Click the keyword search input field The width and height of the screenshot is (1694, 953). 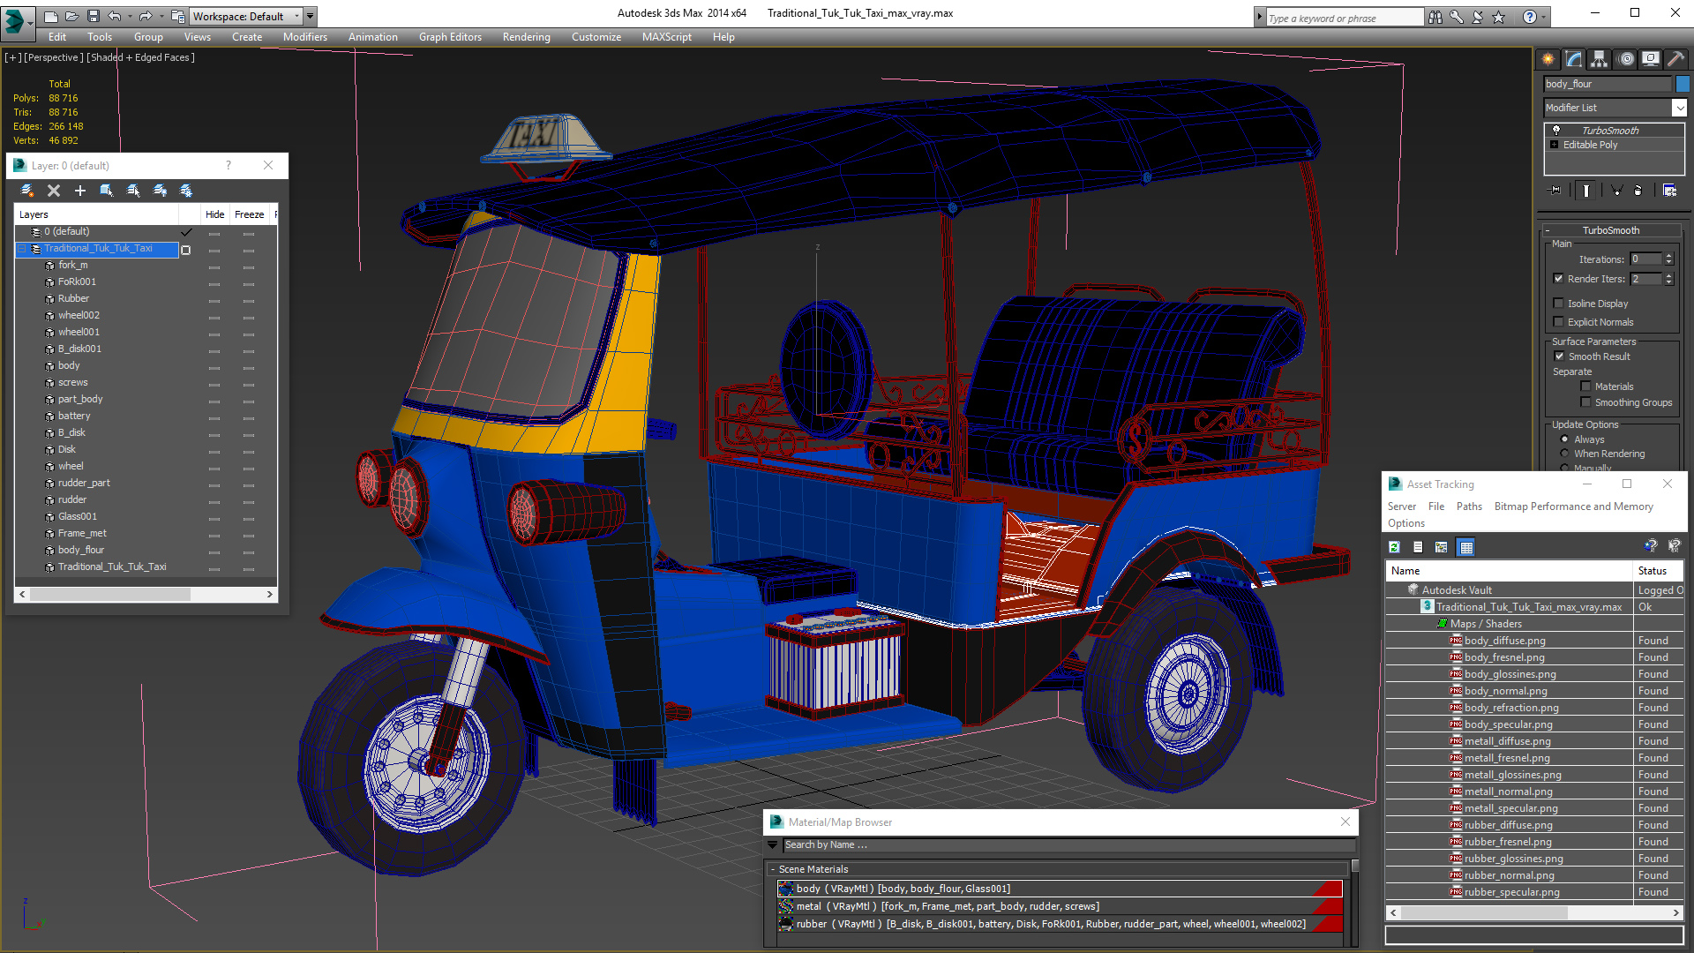[1345, 18]
